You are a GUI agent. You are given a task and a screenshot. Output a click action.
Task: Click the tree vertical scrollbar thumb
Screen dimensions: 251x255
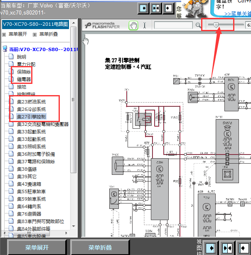click(x=74, y=100)
